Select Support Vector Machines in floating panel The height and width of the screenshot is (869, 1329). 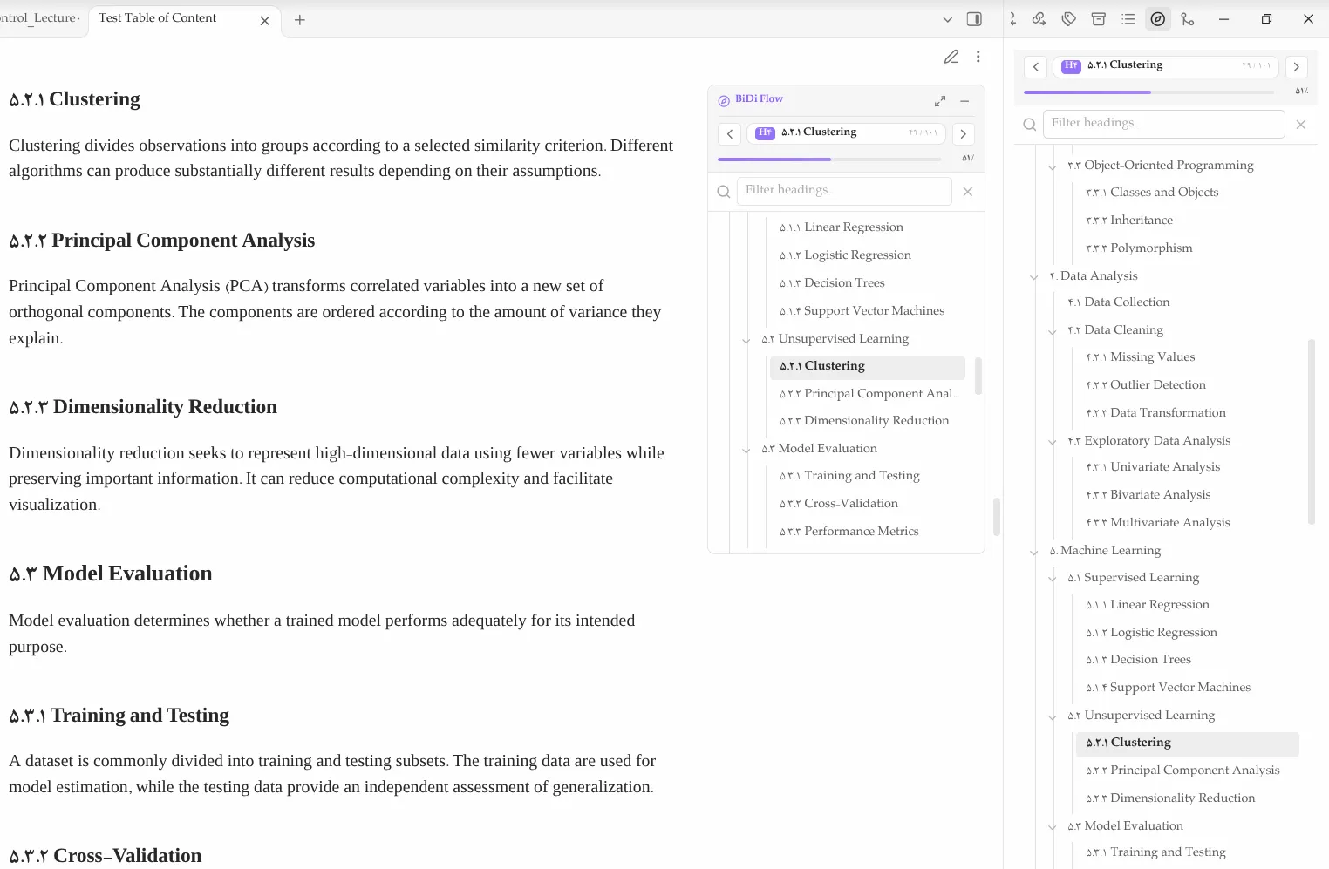(x=862, y=311)
